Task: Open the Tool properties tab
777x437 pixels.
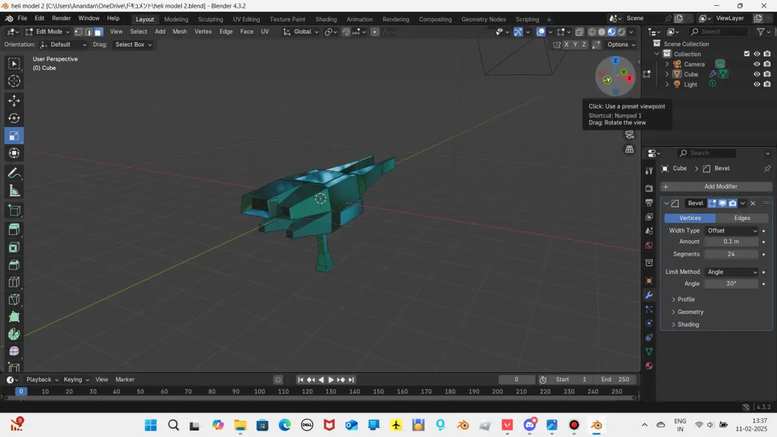Action: [x=649, y=170]
